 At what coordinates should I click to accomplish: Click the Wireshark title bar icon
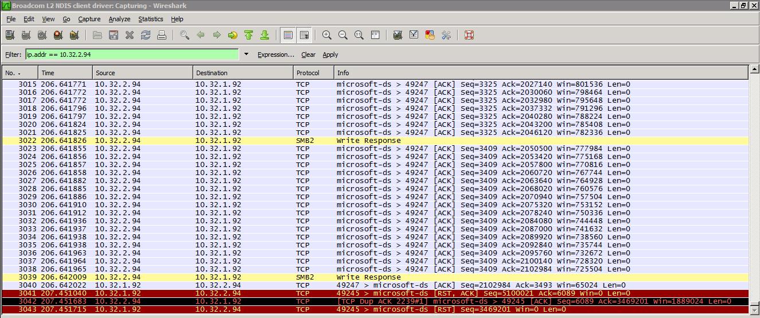6,6
